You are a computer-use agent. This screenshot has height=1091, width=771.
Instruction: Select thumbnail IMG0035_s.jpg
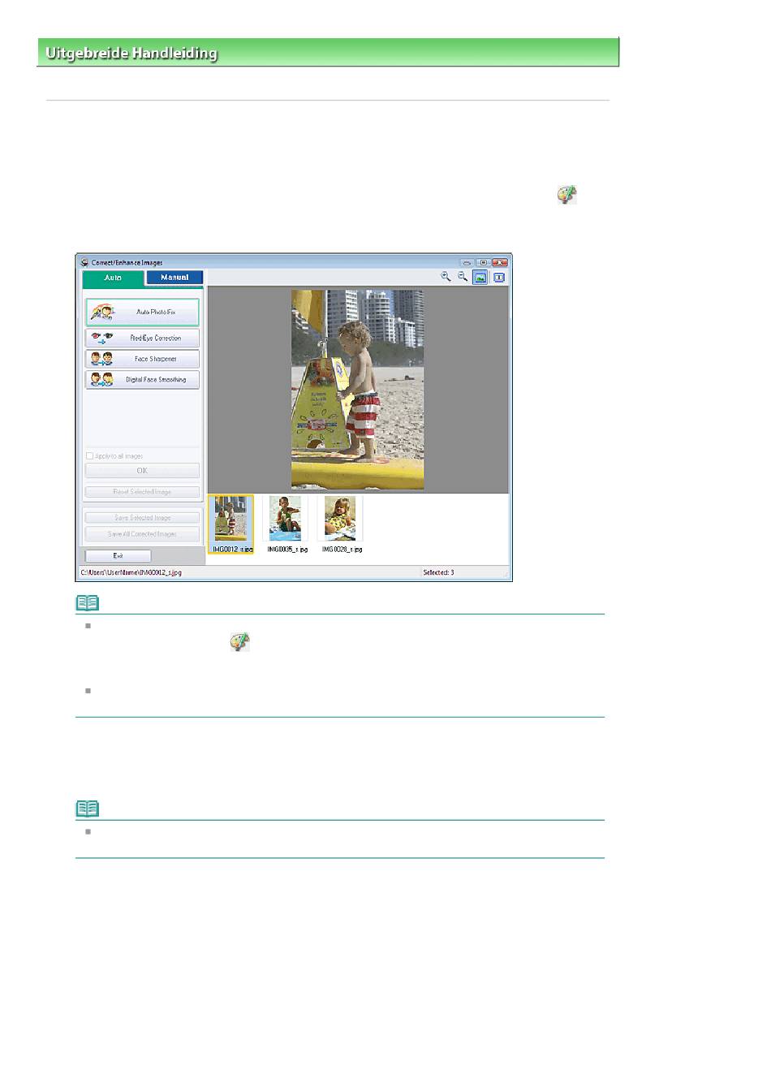(x=286, y=524)
